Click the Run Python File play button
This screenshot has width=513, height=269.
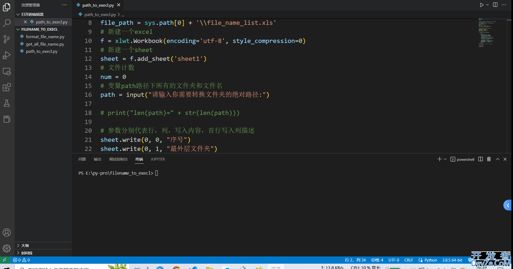coord(481,5)
